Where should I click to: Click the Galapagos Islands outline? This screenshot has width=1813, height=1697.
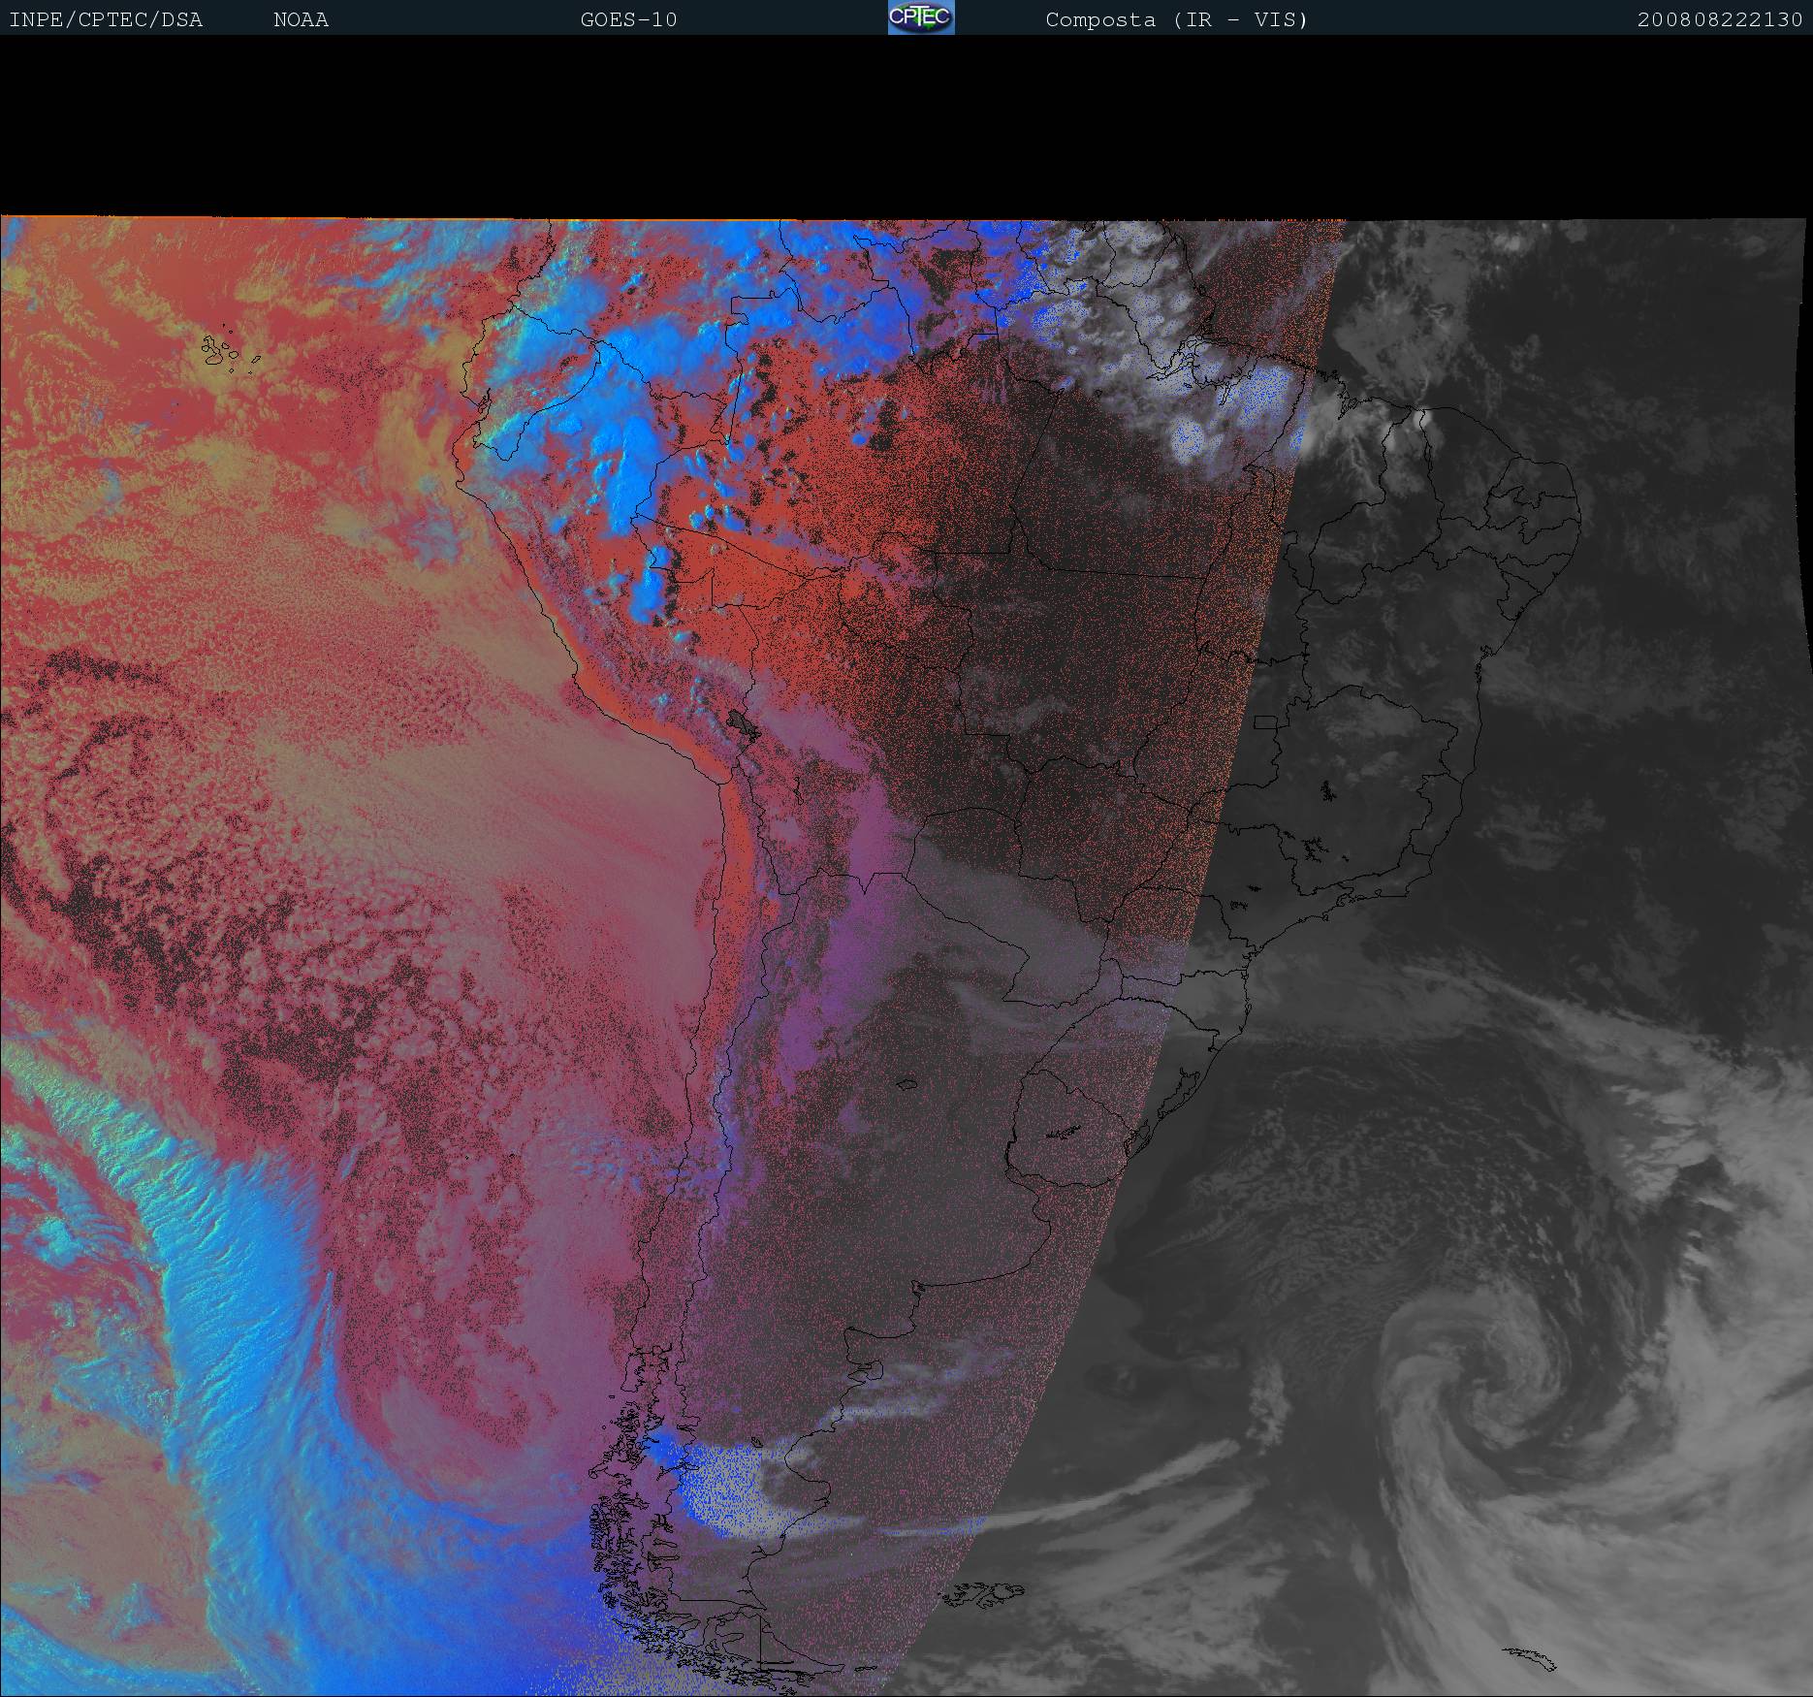click(x=221, y=351)
